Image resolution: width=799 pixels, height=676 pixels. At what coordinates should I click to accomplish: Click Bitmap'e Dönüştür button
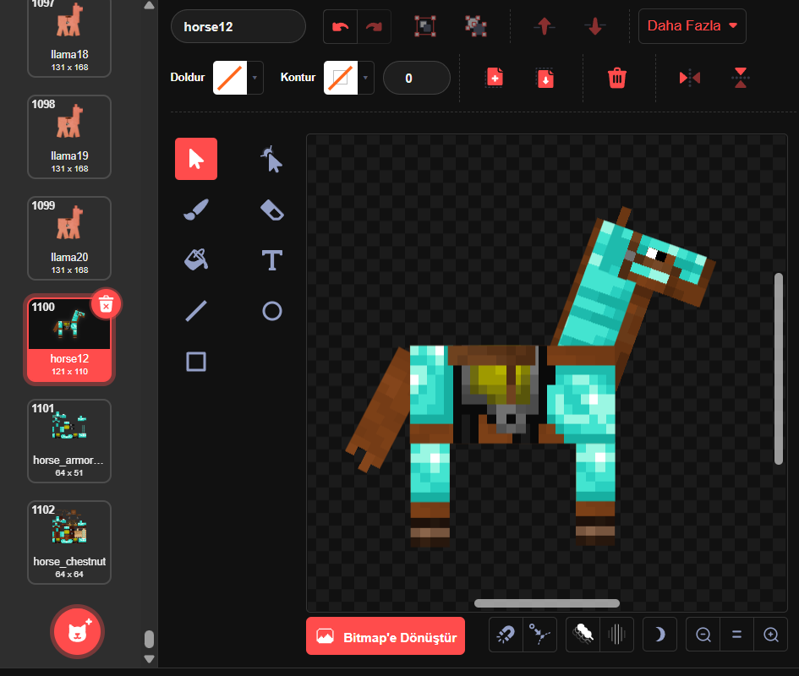pos(386,635)
